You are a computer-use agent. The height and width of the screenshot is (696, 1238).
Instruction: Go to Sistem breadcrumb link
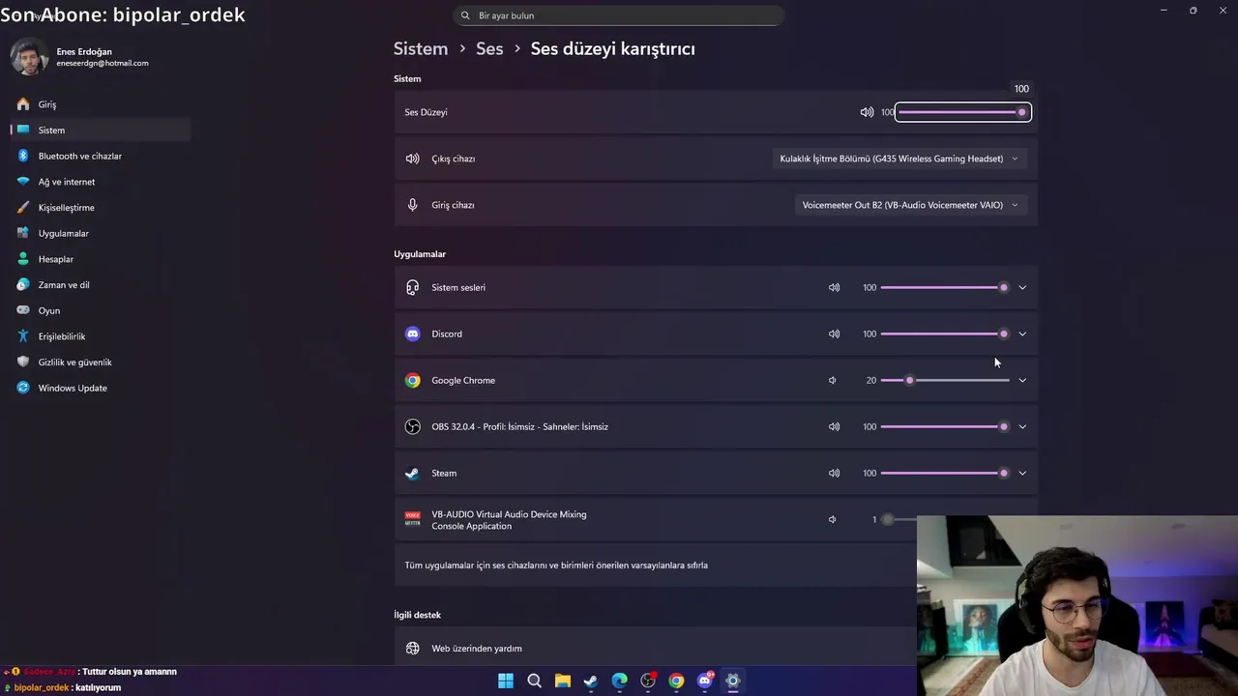[421, 48]
